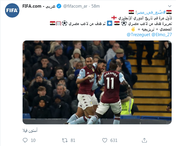Screen dimensions: 176x146
Task: Open the #صُنع_في_مصر hashtag
Action: click(x=151, y=12)
